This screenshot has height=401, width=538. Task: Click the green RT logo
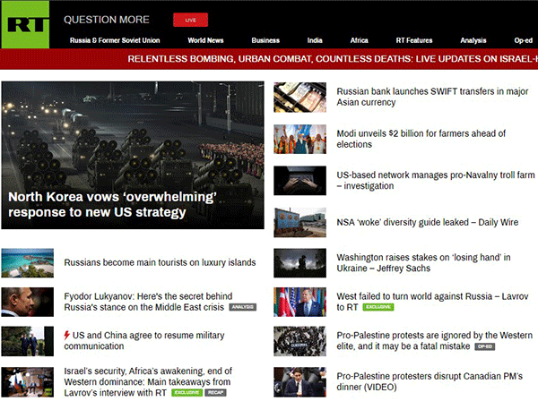tap(25, 24)
